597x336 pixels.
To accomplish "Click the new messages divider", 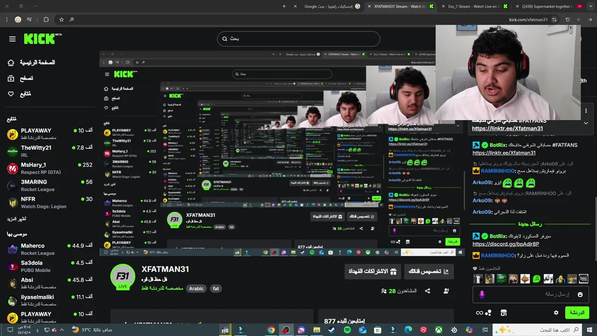I will click(x=530, y=224).
